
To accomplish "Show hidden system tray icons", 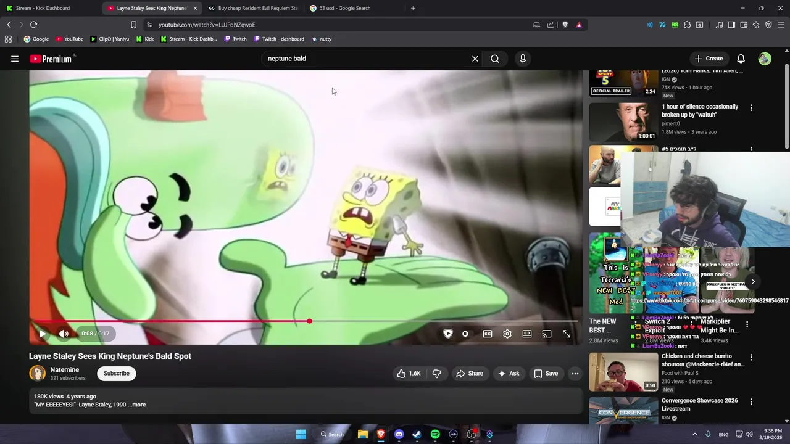I will [694, 434].
